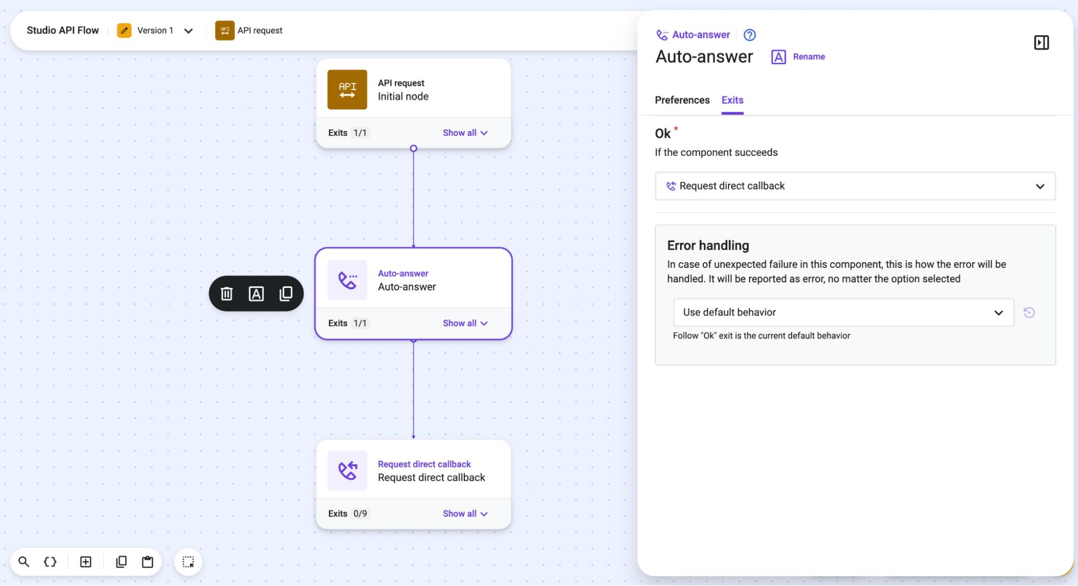Expand Show all on Auto-answer node
This screenshot has height=586, width=1078.
tap(465, 323)
